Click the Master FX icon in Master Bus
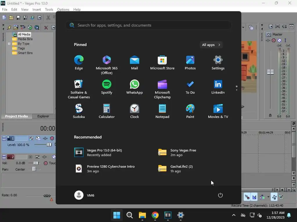The height and width of the screenshot is (222, 297). click(x=268, y=40)
